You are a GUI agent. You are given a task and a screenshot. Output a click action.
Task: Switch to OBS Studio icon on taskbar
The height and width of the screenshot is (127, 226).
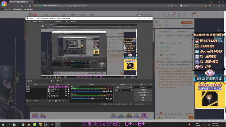pyautogui.click(x=58, y=124)
